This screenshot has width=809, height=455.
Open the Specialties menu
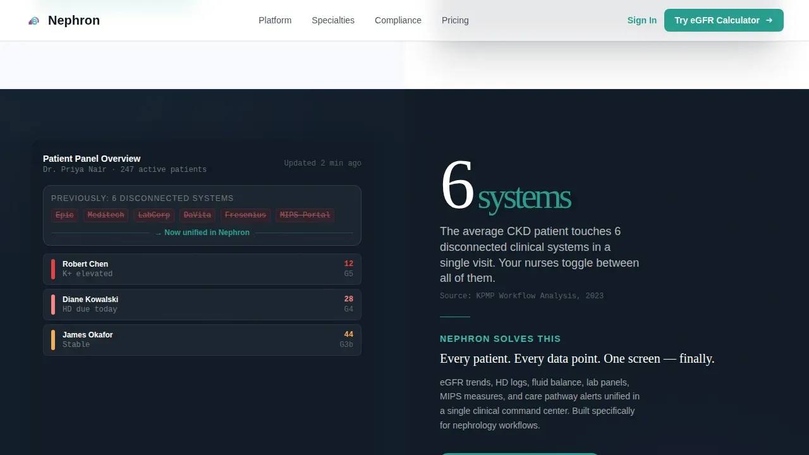point(333,20)
